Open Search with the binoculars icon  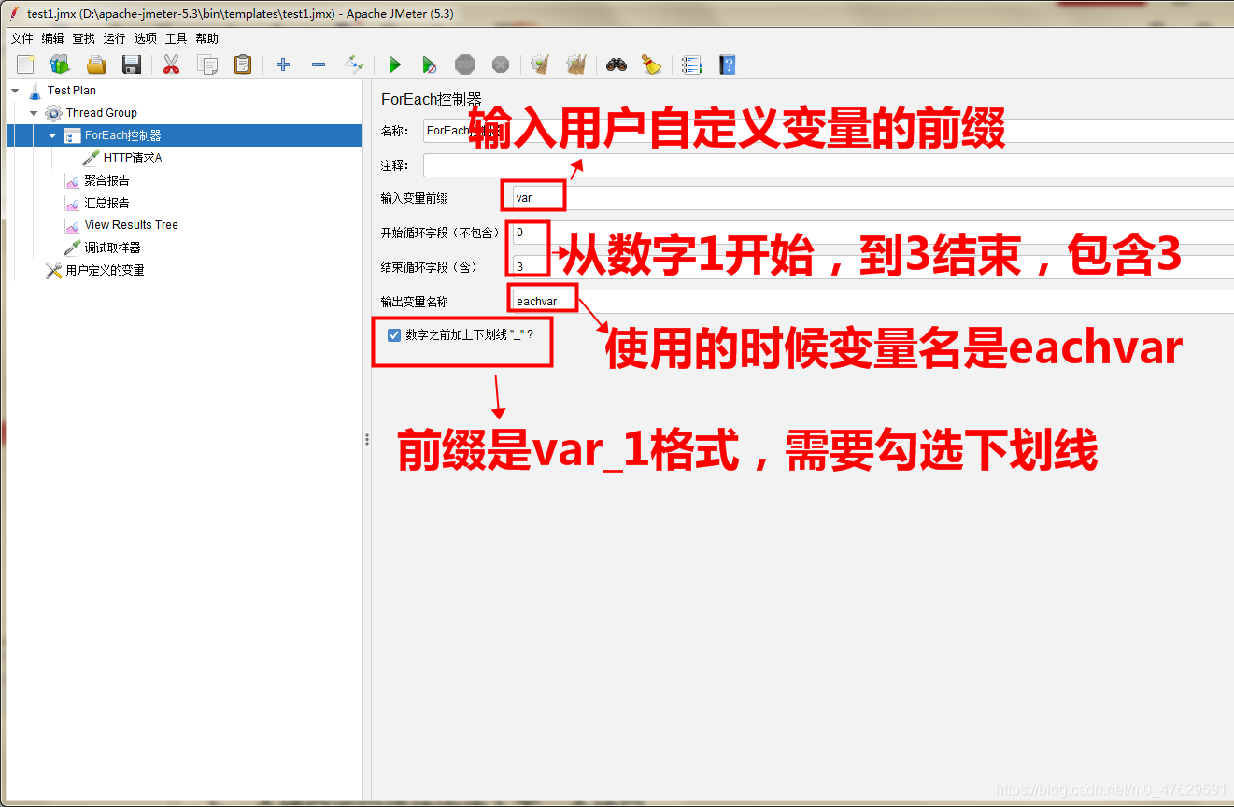tap(616, 64)
